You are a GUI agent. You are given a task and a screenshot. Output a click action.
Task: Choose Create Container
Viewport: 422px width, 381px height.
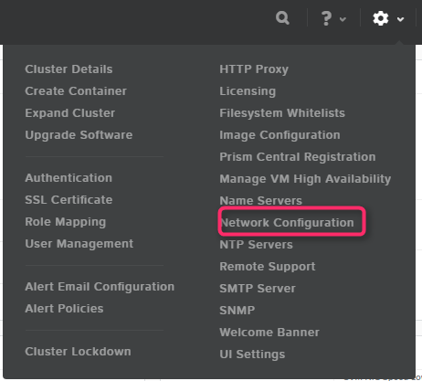(76, 91)
